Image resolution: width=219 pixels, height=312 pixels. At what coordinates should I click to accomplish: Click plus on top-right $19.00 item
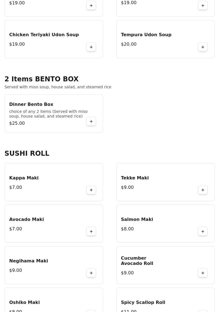[x=203, y=6]
